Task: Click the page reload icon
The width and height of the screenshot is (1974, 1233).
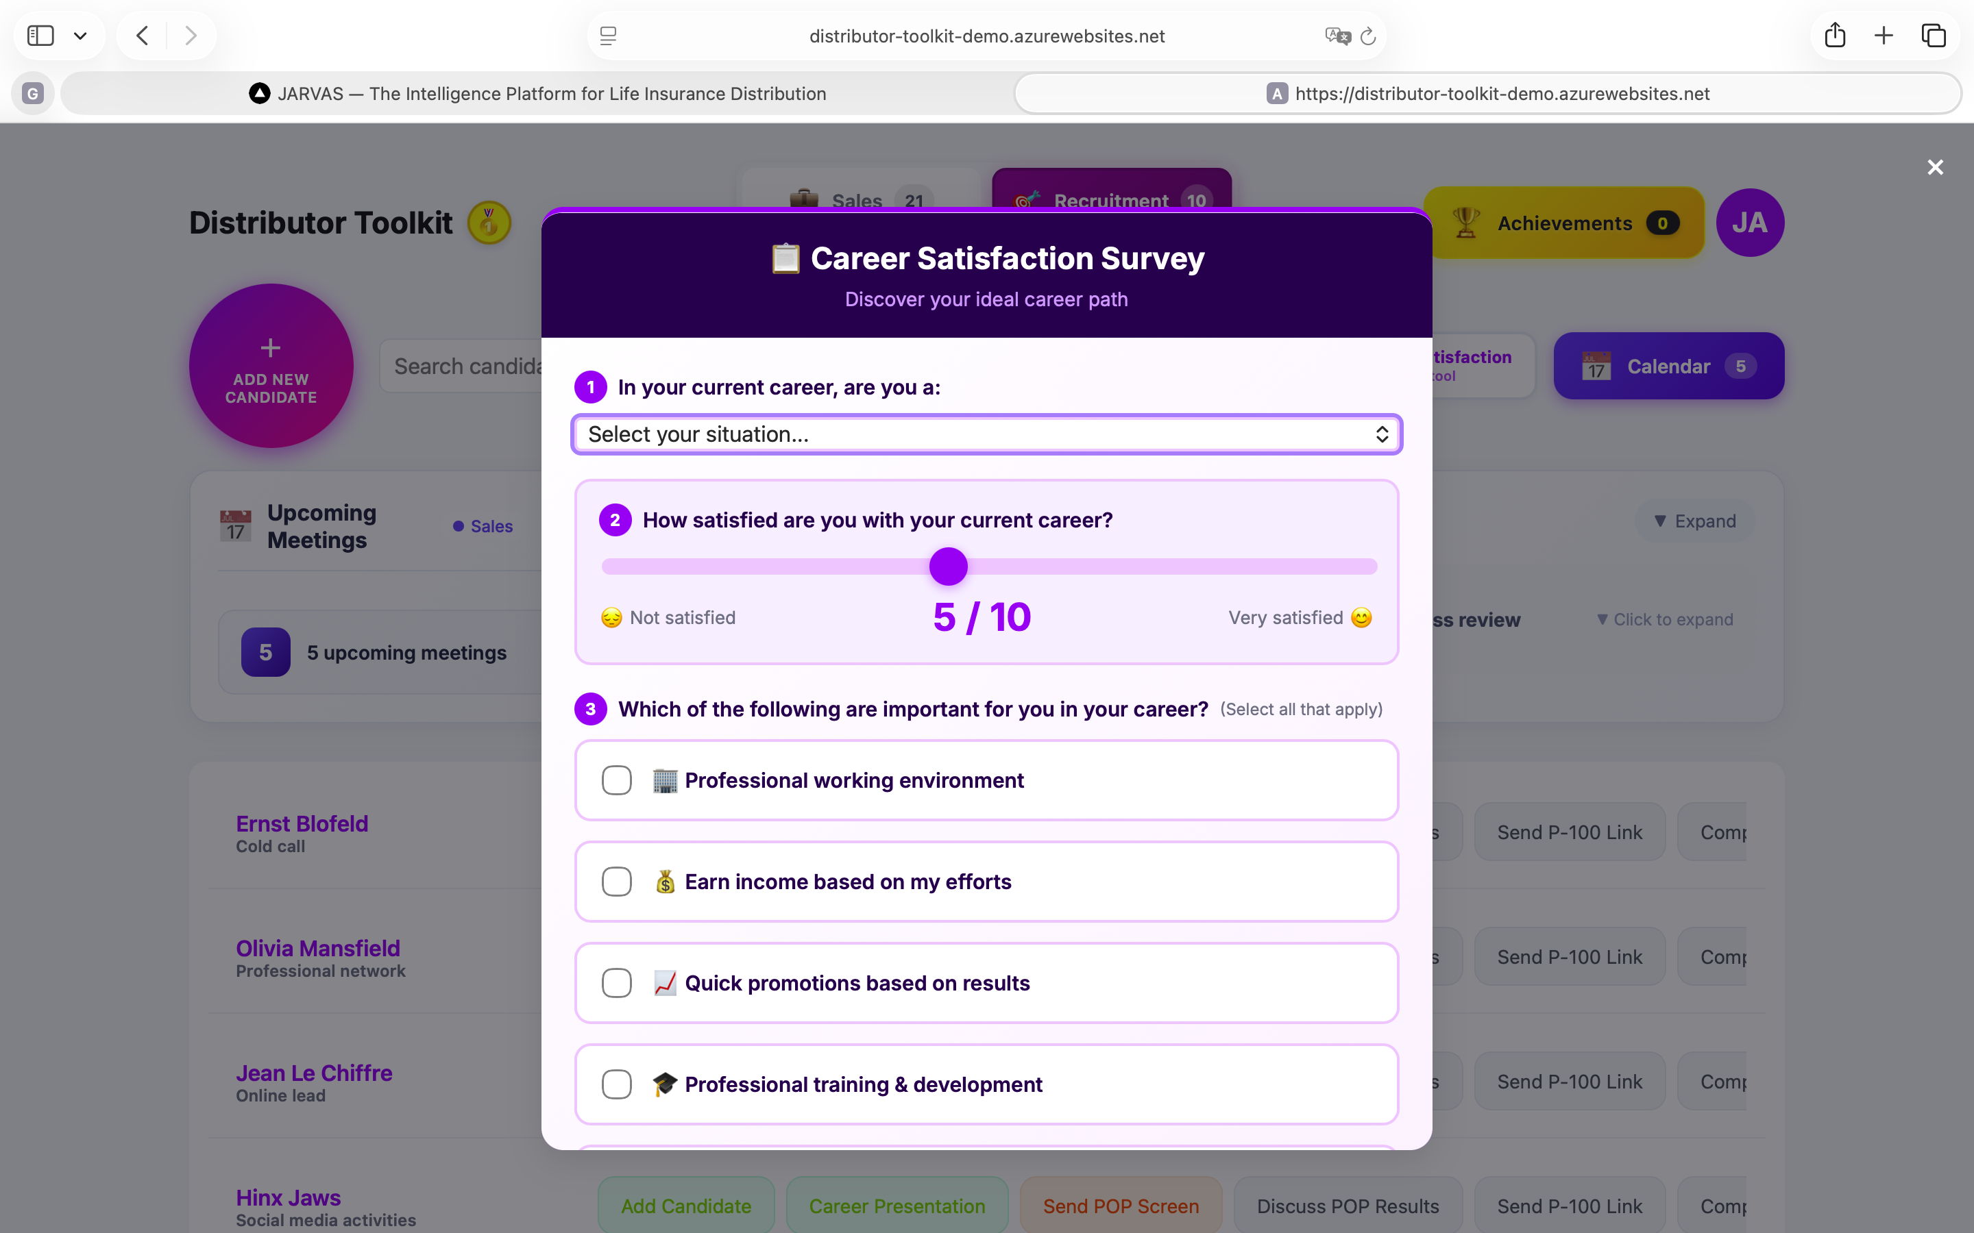Action: pyautogui.click(x=1369, y=36)
